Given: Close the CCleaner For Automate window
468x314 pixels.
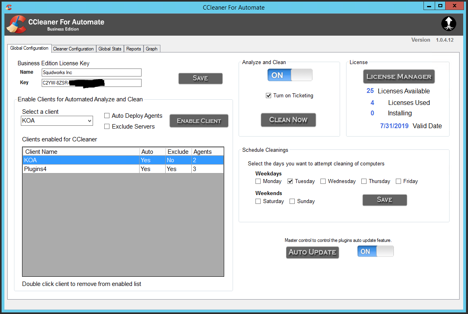Looking at the screenshot, I should [455, 6].
